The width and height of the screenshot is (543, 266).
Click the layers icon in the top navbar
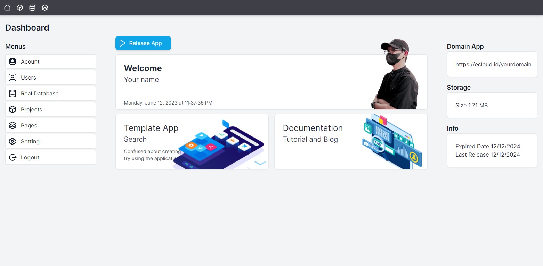click(x=45, y=7)
